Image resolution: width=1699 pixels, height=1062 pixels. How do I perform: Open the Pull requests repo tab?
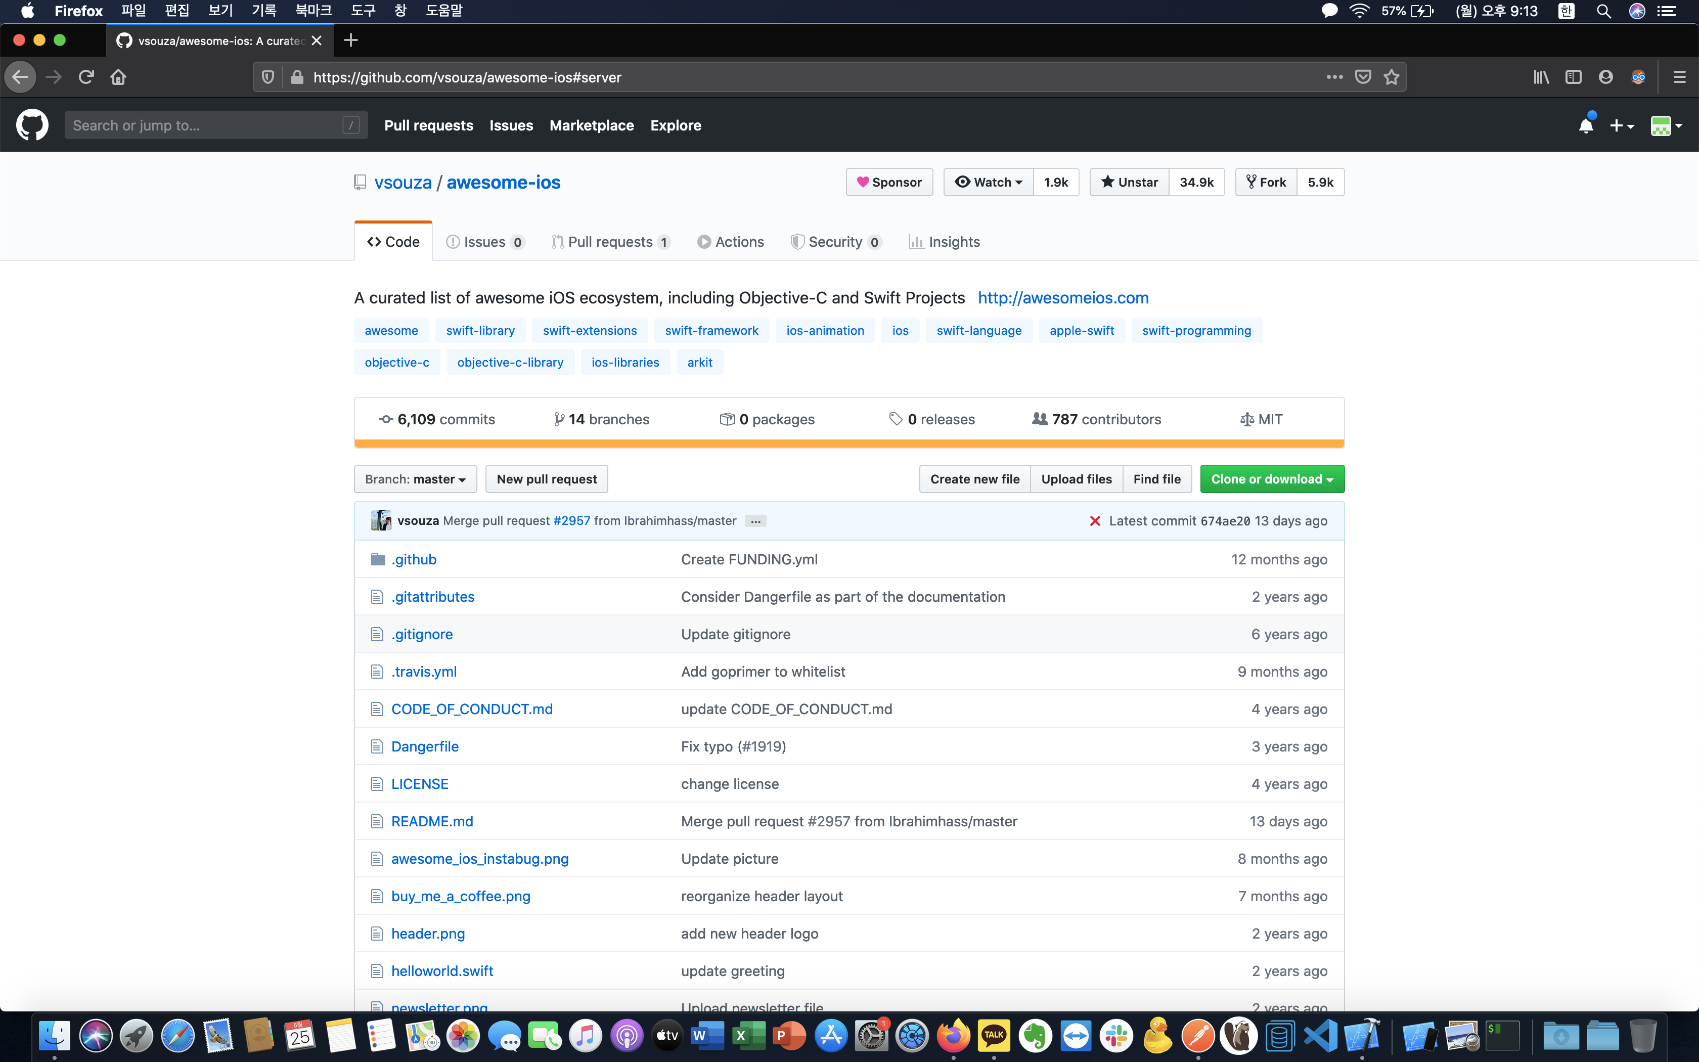[x=611, y=242]
